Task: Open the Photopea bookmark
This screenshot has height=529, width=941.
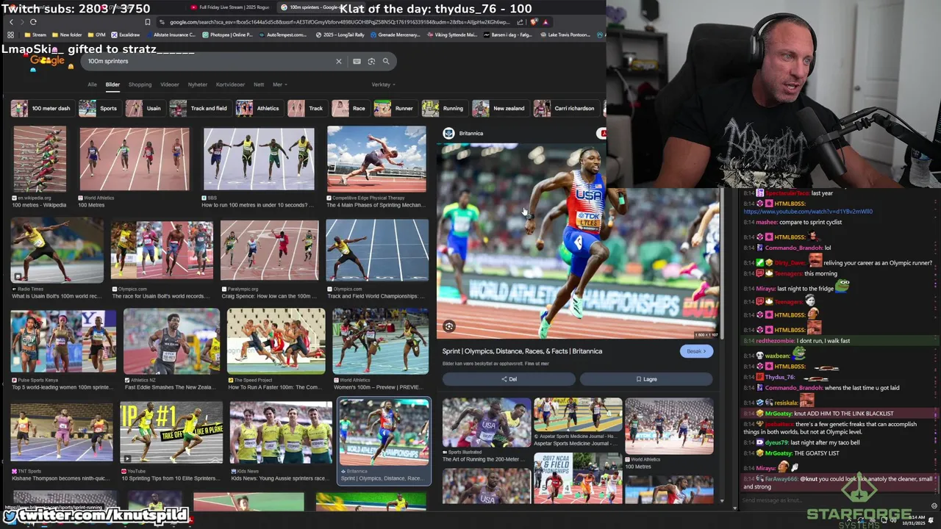Action: (x=227, y=35)
